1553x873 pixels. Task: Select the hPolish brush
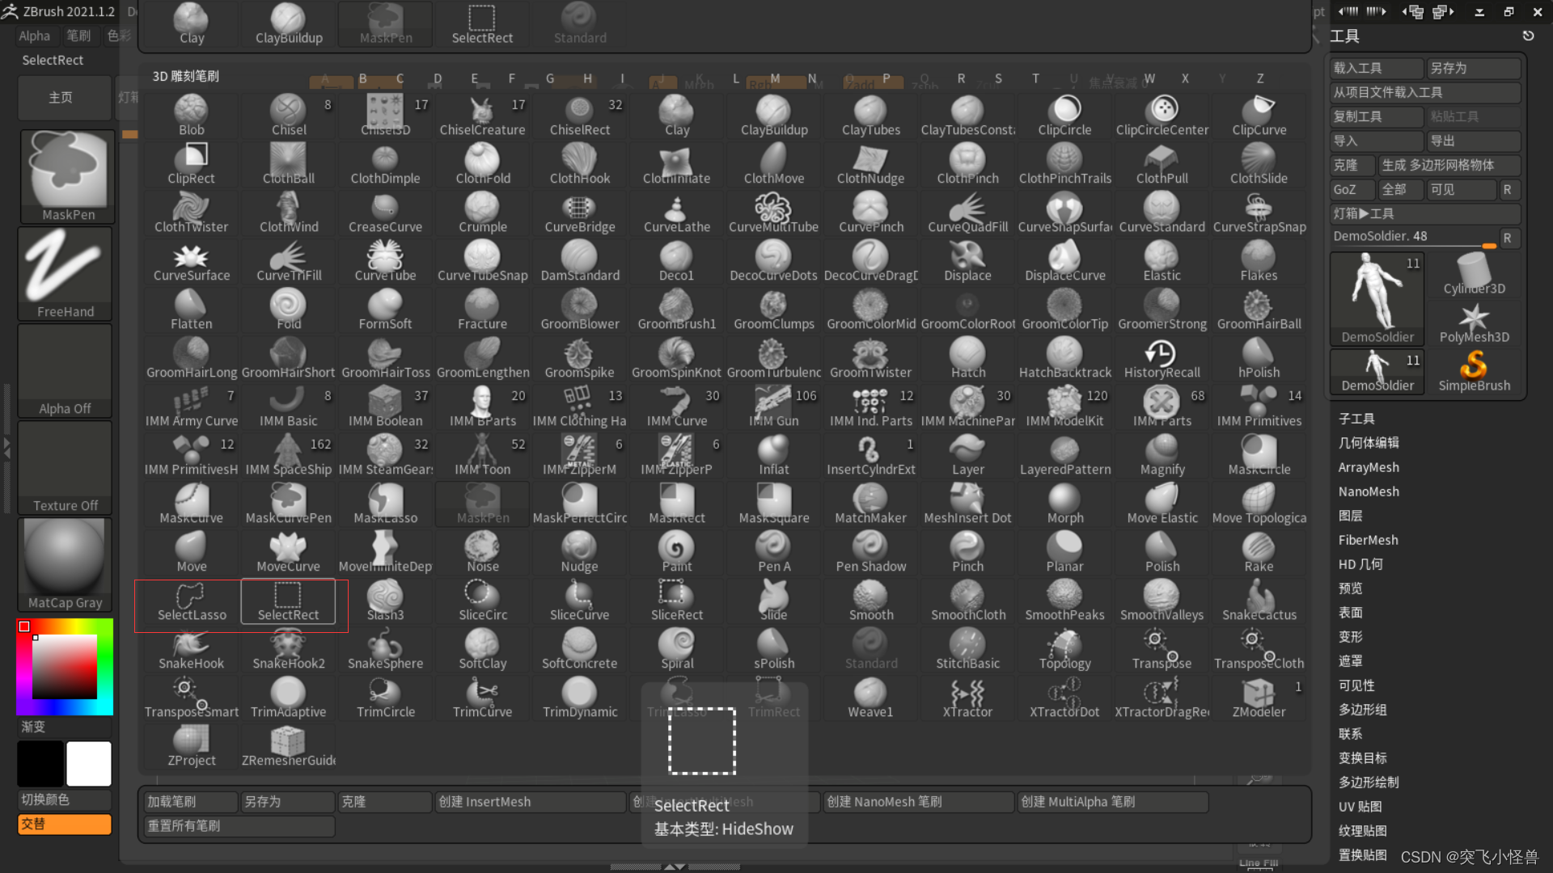click(1259, 360)
